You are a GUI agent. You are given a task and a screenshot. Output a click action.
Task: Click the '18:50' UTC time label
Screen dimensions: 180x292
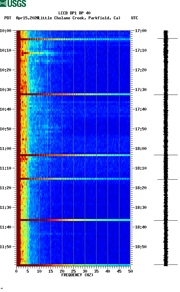[141, 247]
